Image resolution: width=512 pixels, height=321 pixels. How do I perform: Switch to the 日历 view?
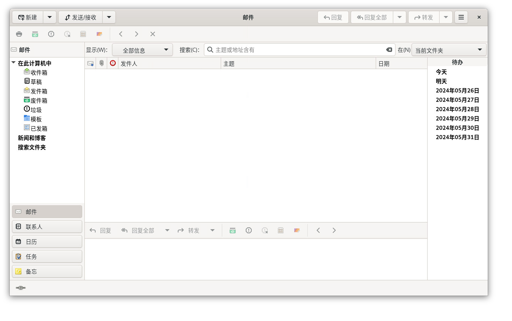(x=47, y=241)
